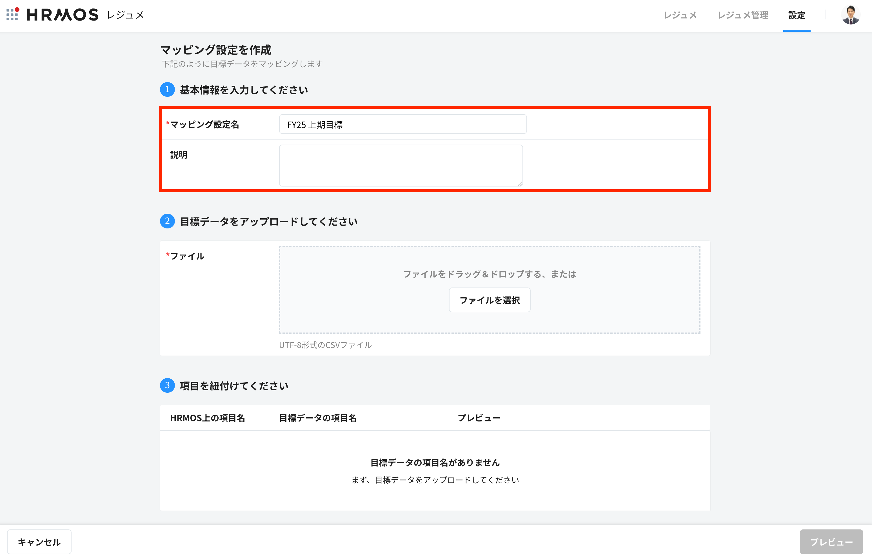The image size is (872, 557).
Task: Click the HRMOS logo
Action: [62, 15]
